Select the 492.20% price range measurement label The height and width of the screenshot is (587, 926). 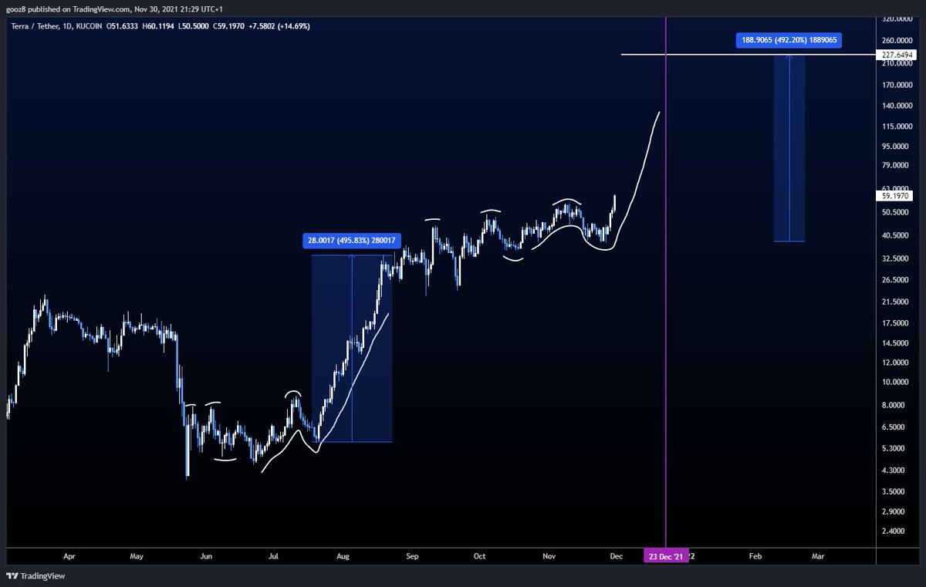tap(789, 39)
